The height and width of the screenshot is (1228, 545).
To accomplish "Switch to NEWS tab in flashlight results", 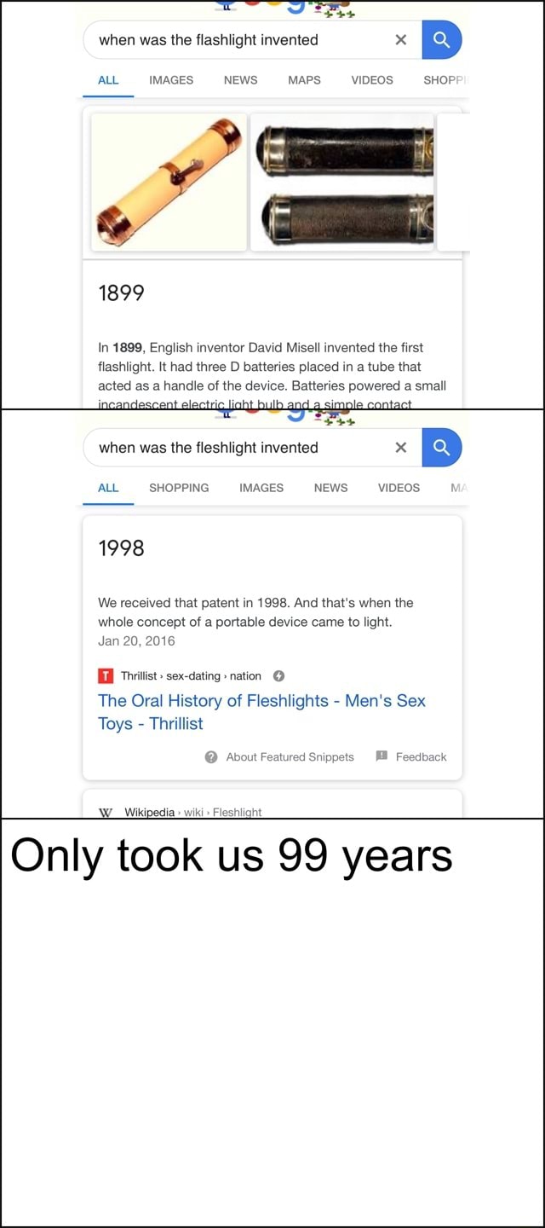I will pyautogui.click(x=240, y=80).
